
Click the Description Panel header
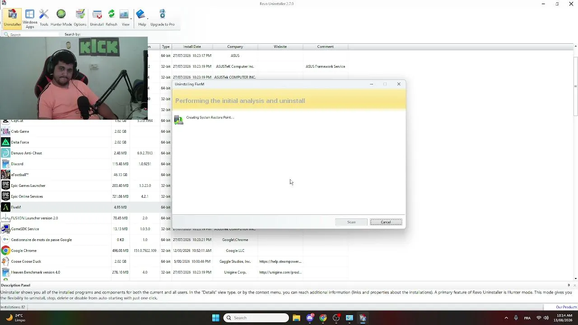point(15,285)
